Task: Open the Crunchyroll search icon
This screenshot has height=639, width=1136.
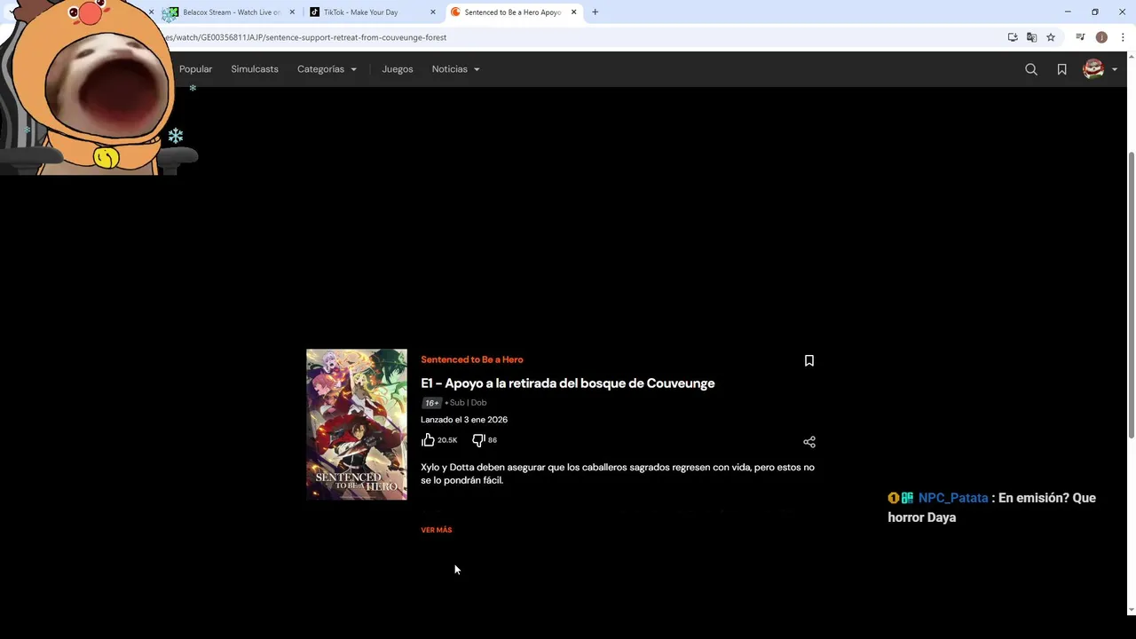Action: click(1030, 69)
